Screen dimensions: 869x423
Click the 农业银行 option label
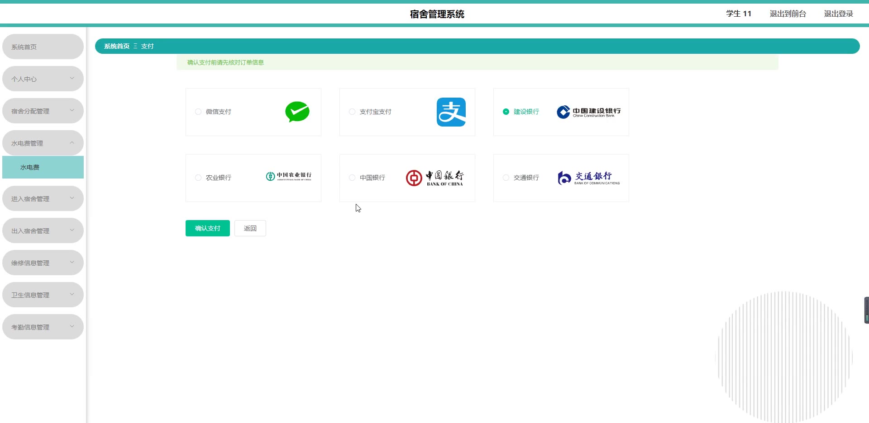(x=219, y=178)
